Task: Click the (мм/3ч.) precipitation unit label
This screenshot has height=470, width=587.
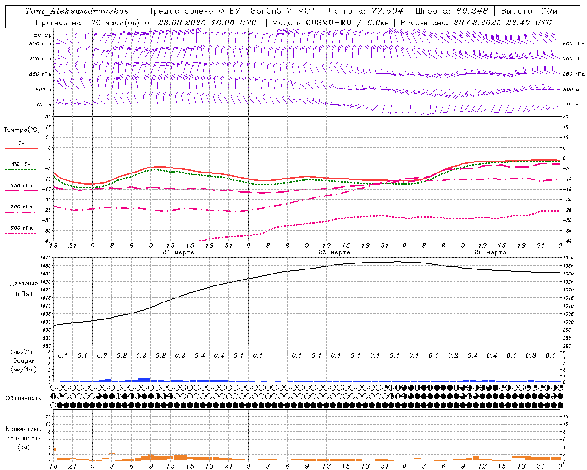Action: pos(24,352)
